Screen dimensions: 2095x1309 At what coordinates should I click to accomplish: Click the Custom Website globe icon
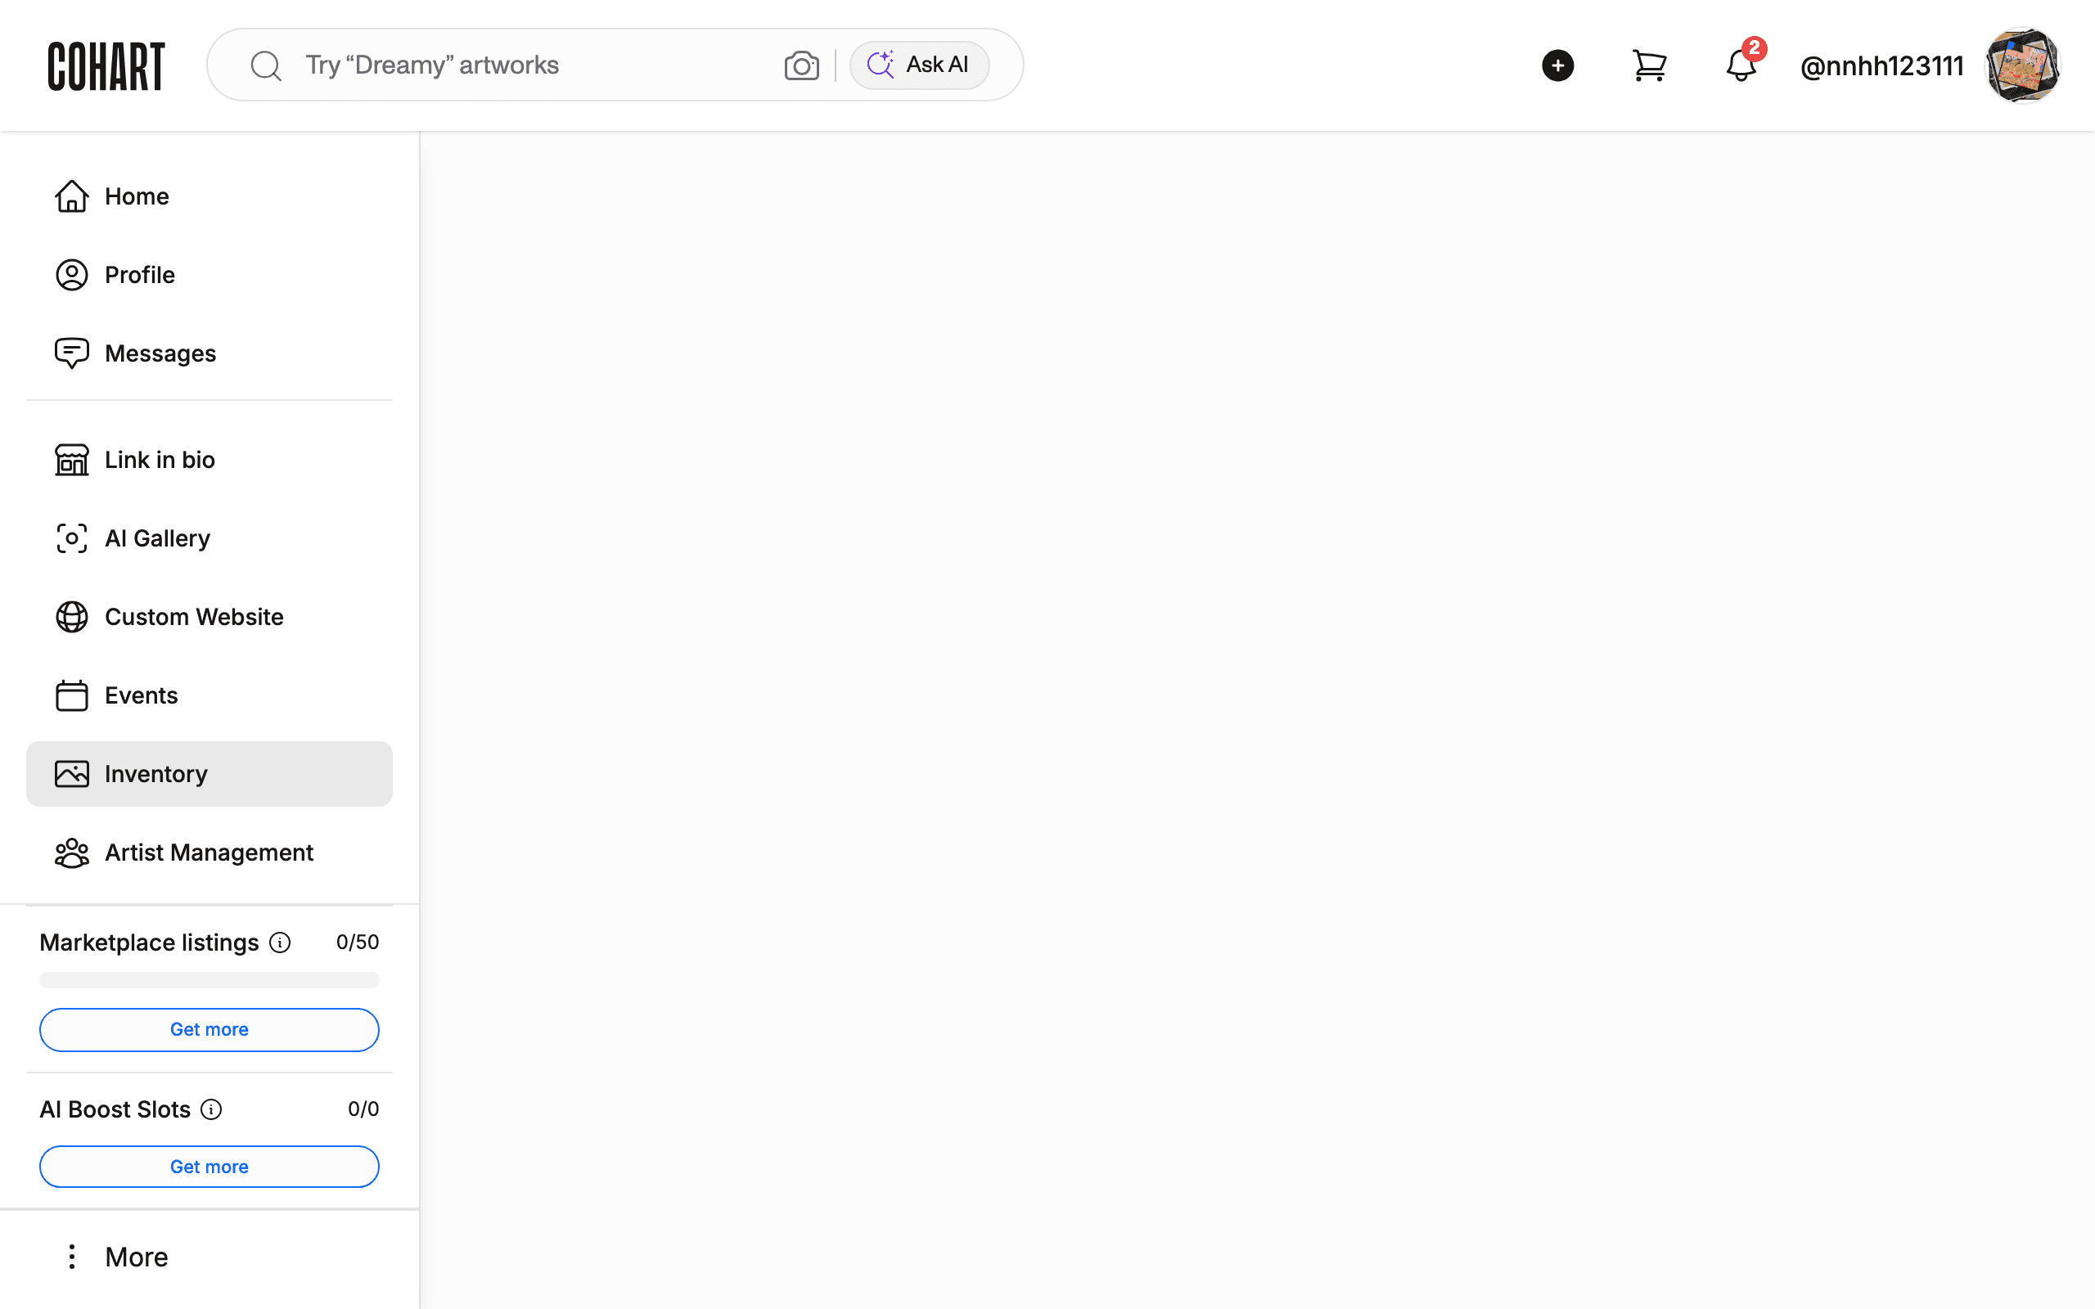tap(72, 617)
